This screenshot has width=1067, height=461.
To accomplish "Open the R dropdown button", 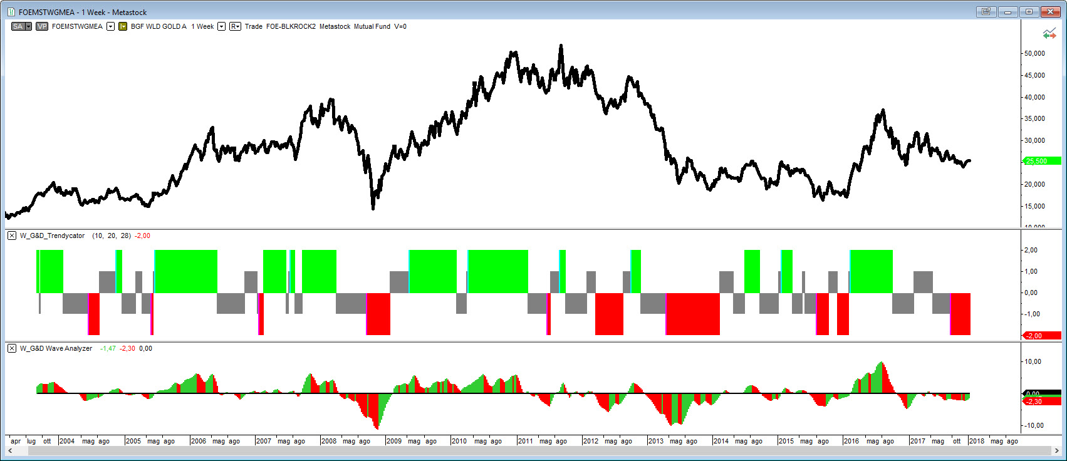I will click(235, 26).
